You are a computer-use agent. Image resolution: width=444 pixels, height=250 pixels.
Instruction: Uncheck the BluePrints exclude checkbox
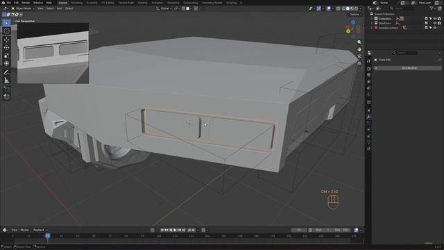point(426,23)
